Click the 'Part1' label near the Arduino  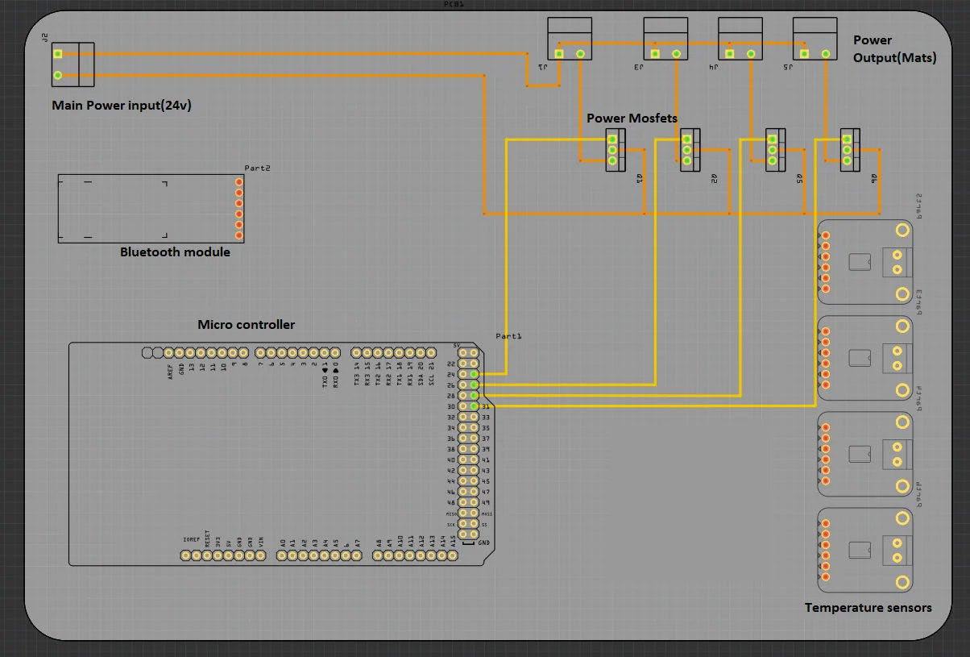509,336
